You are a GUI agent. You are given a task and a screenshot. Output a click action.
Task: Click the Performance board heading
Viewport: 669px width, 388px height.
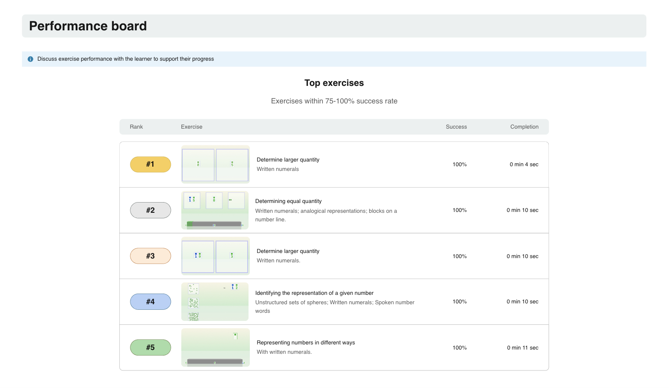88,26
